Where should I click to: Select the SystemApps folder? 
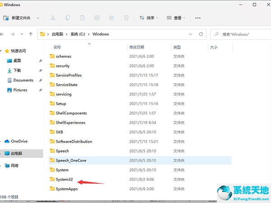click(66, 189)
